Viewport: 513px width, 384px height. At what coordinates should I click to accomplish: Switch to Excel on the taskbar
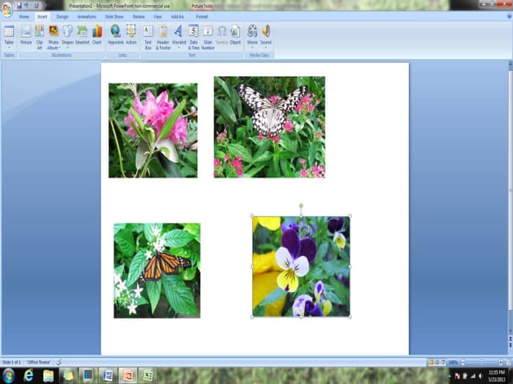click(147, 375)
